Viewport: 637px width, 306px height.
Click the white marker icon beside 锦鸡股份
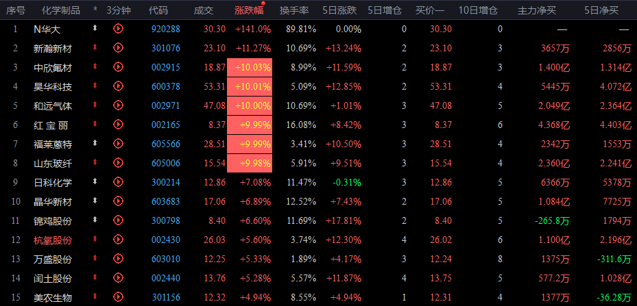point(95,220)
